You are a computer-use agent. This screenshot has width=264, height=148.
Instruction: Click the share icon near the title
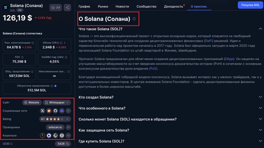[x=67, y=7]
